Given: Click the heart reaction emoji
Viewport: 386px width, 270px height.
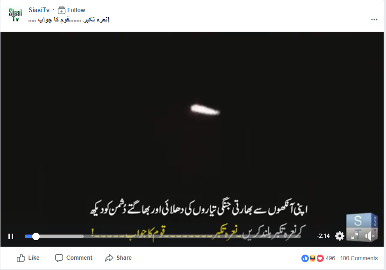Looking at the screenshot, I should [320, 258].
